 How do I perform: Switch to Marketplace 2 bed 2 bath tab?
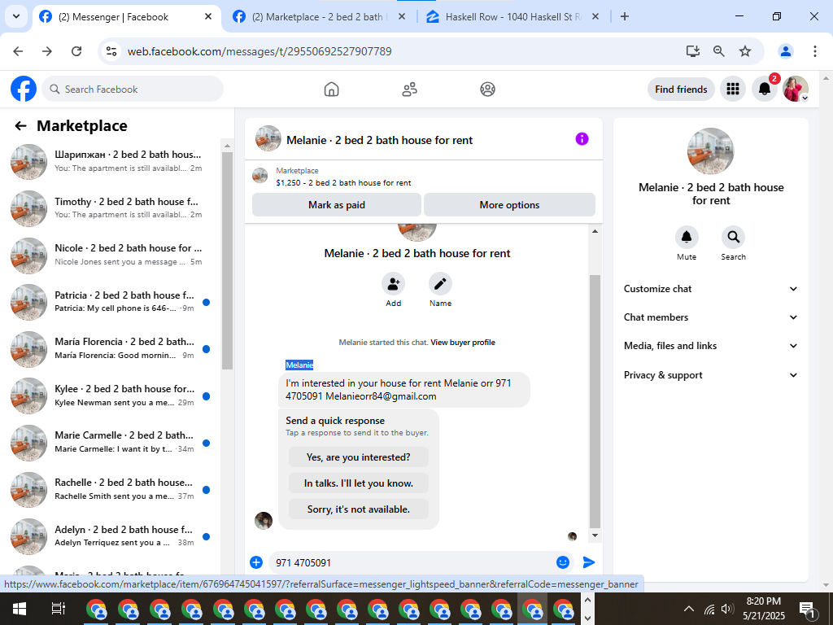319,17
